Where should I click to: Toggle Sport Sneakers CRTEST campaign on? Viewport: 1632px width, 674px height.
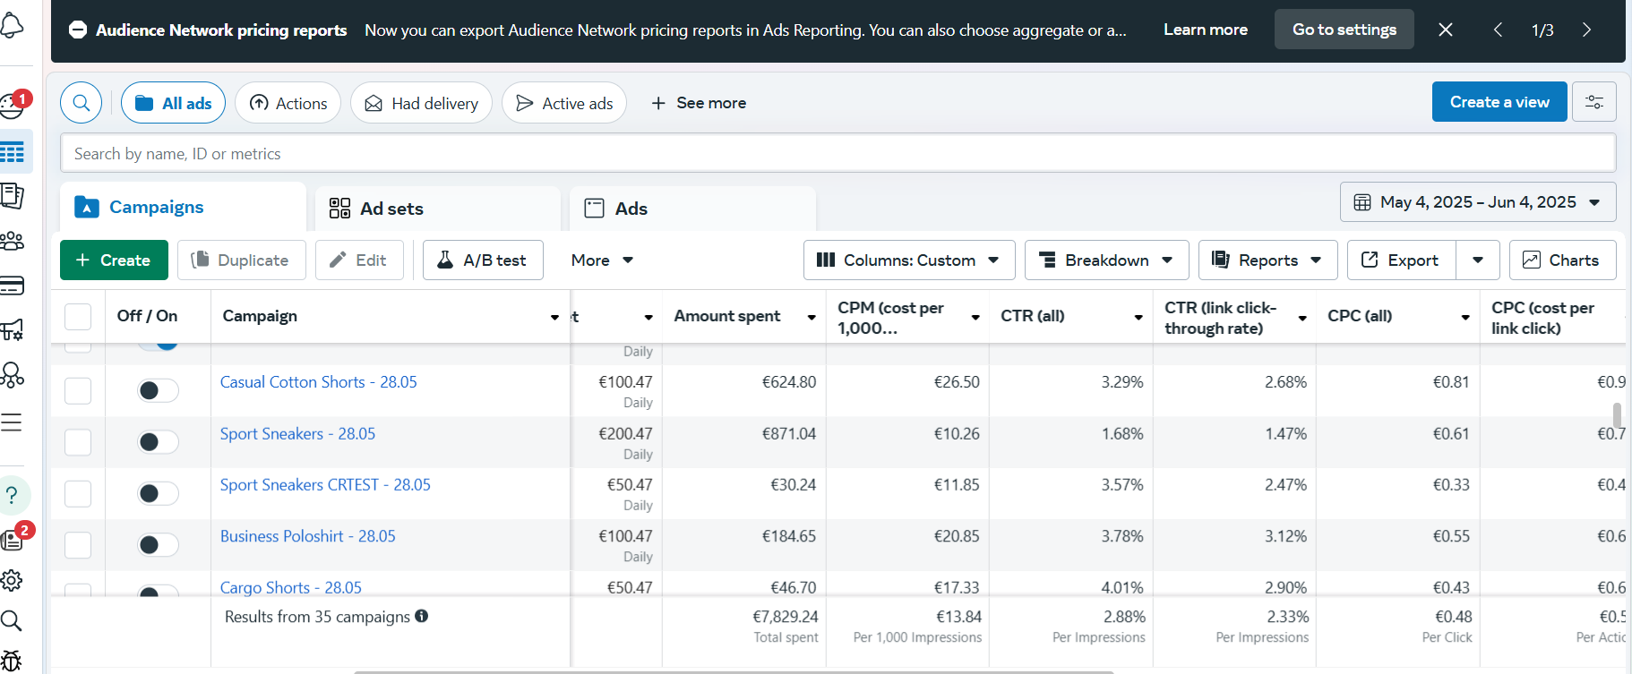[x=158, y=493]
